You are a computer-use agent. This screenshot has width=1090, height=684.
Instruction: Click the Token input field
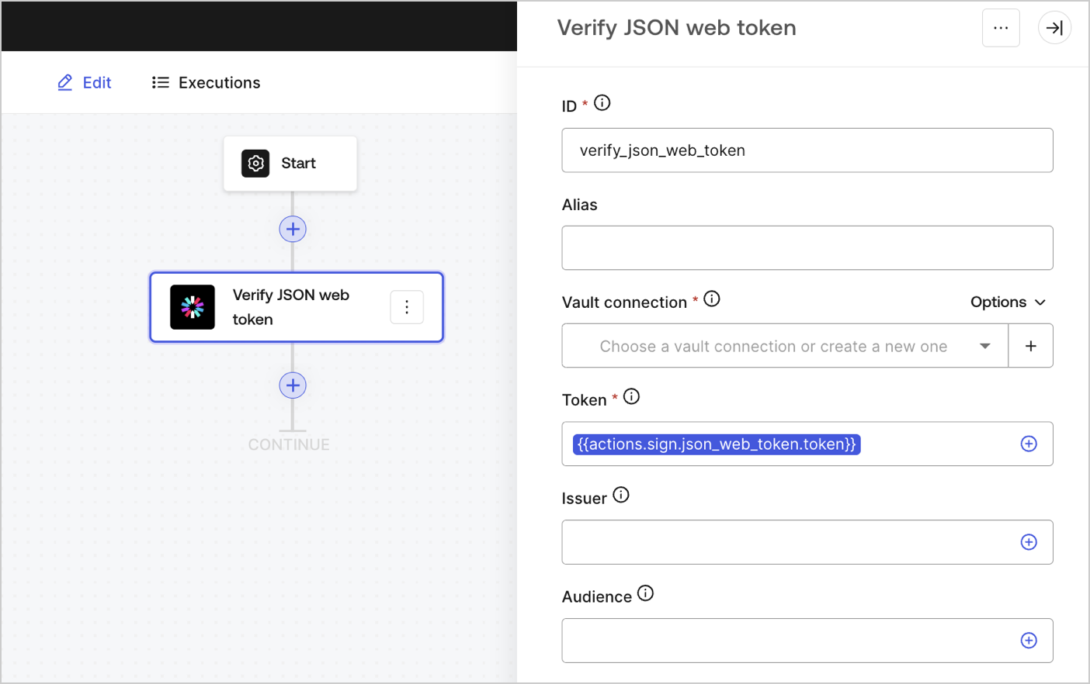(807, 444)
